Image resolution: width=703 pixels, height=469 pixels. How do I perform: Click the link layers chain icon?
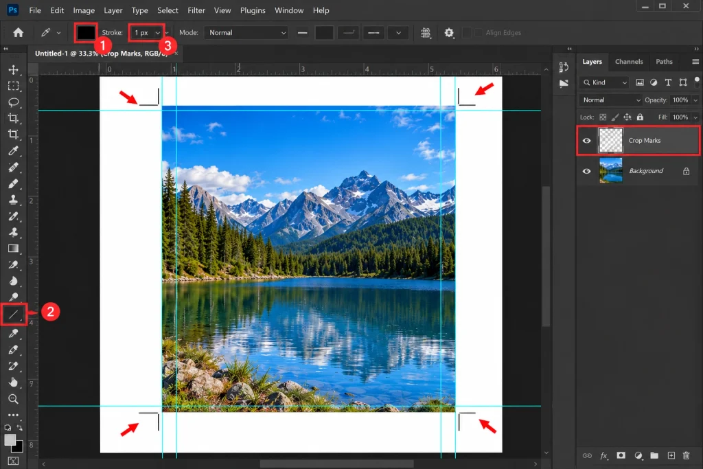click(x=587, y=455)
